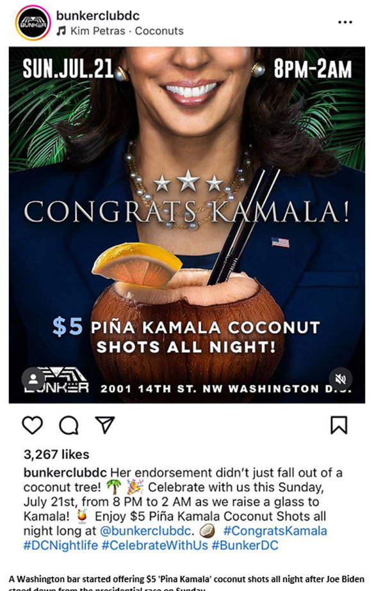Open the #DCNightlife hashtag
This screenshot has width=374, height=591.
click(61, 546)
